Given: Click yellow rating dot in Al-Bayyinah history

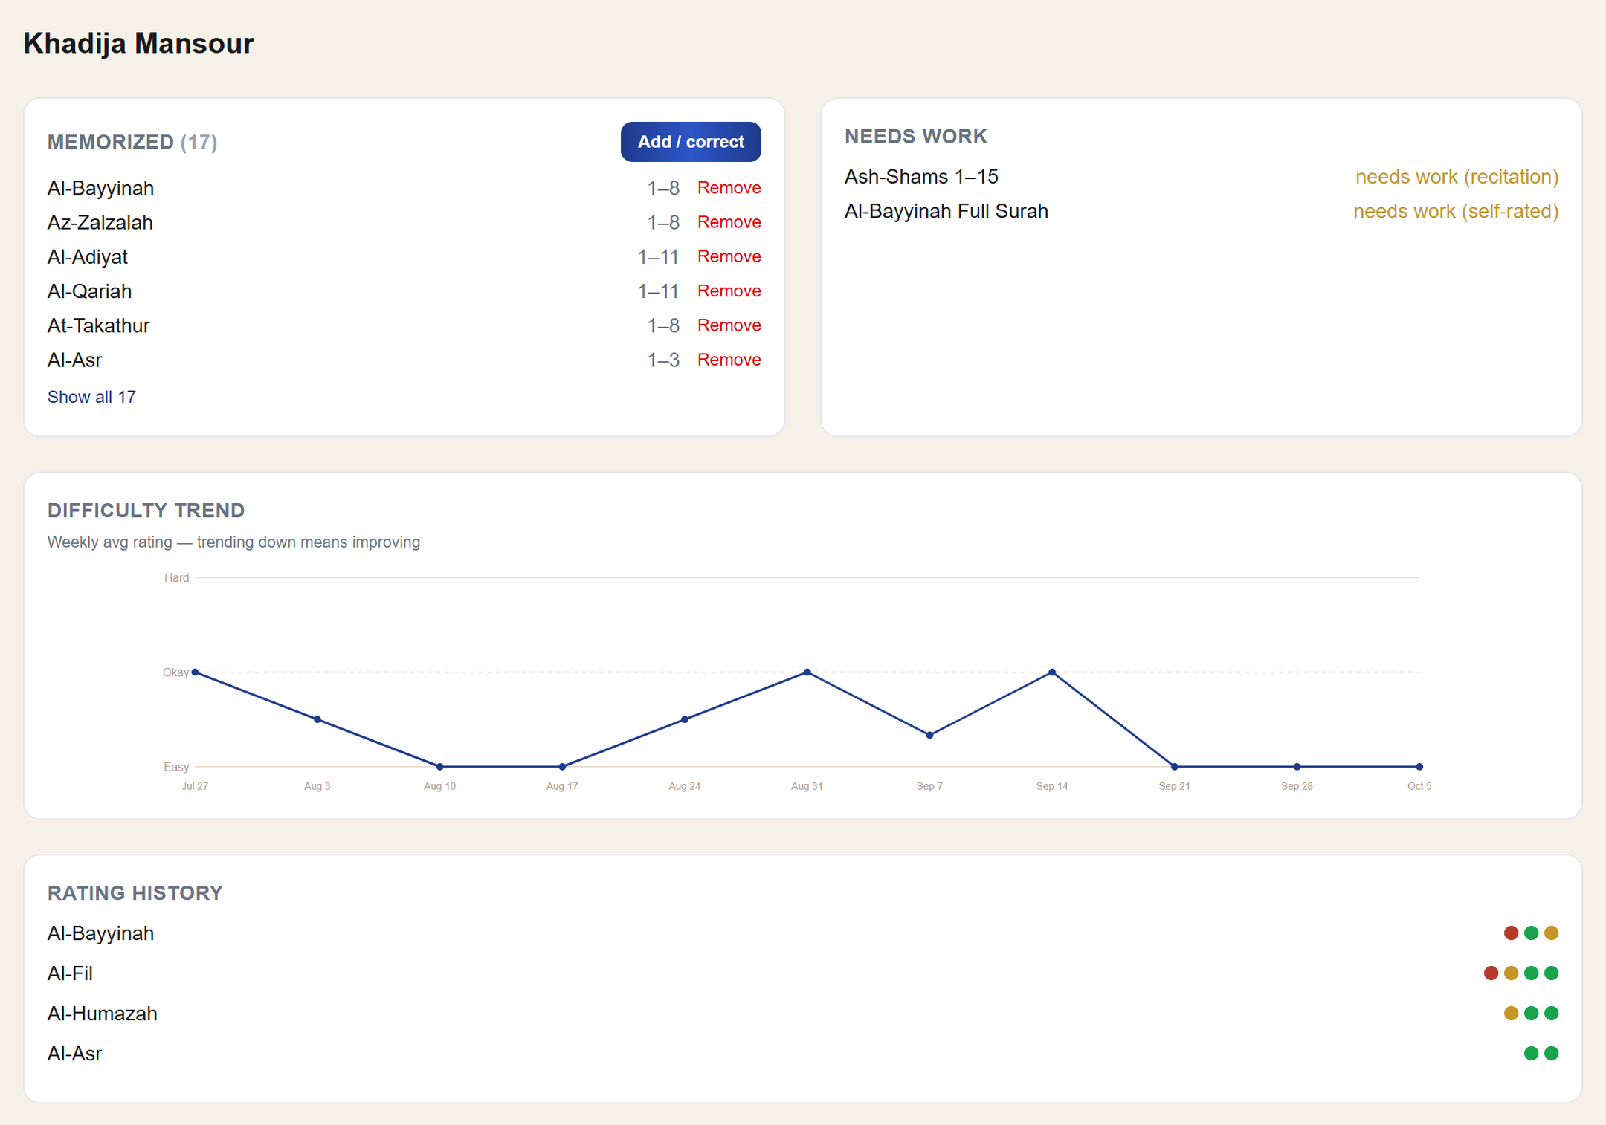Looking at the screenshot, I should click(x=1551, y=933).
